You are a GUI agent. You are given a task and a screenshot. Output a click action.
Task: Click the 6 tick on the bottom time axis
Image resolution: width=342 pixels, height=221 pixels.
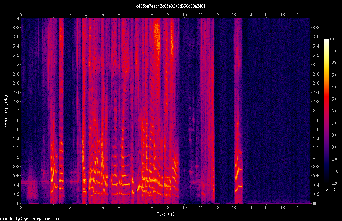point(119,208)
